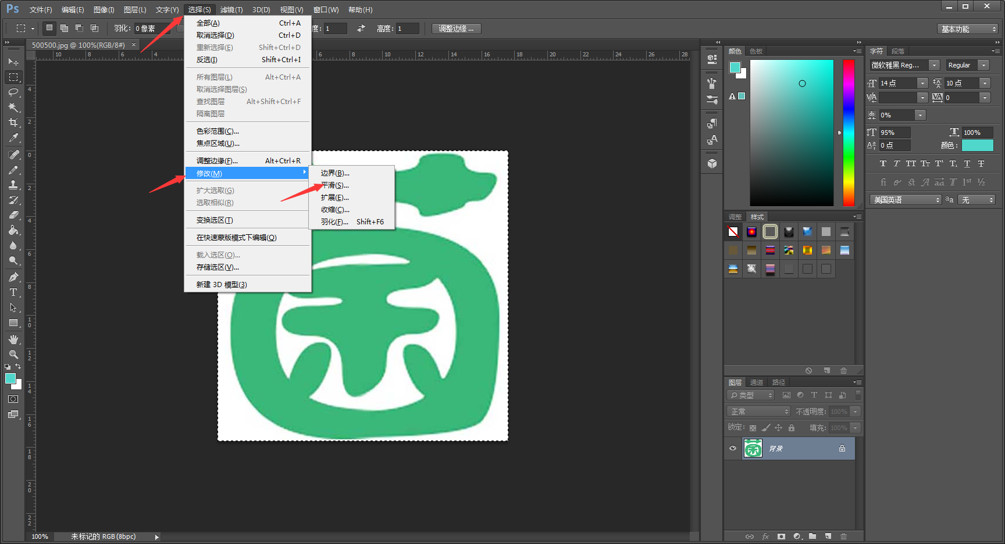Click the character color swatch

pos(978,145)
